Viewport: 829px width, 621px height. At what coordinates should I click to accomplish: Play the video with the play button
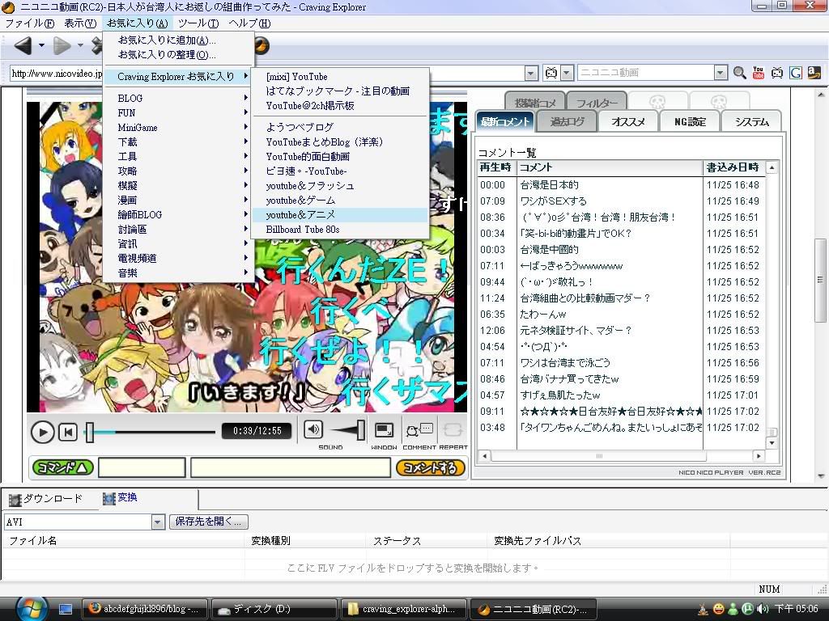click(42, 433)
